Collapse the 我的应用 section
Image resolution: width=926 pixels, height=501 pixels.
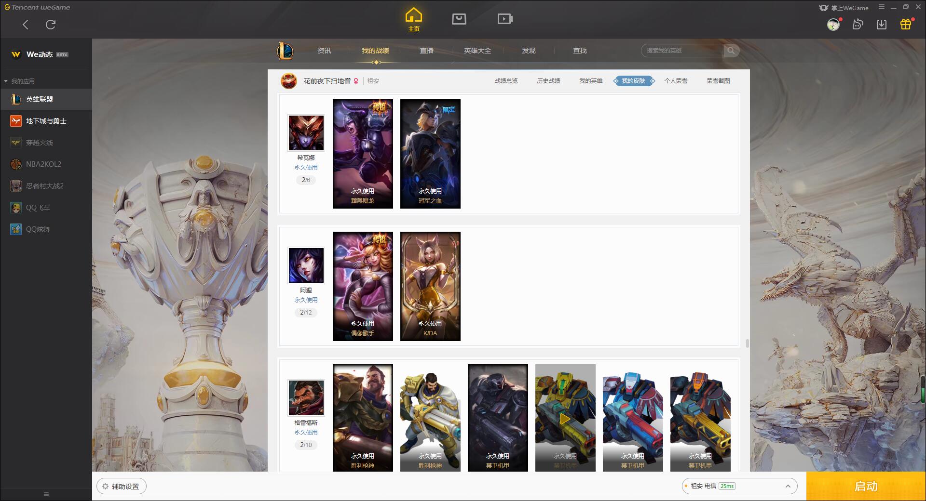[19, 81]
